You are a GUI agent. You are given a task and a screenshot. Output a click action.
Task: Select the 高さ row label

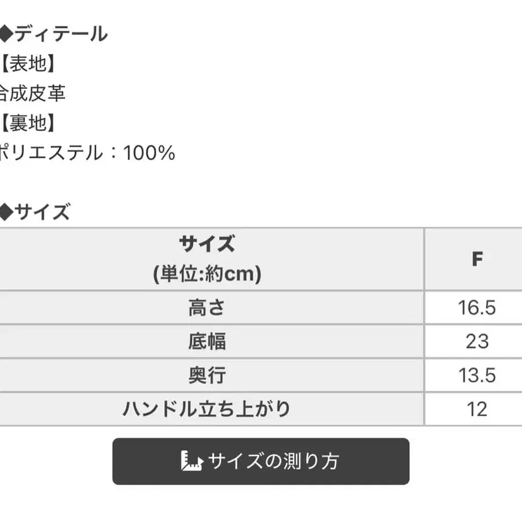[207, 308]
